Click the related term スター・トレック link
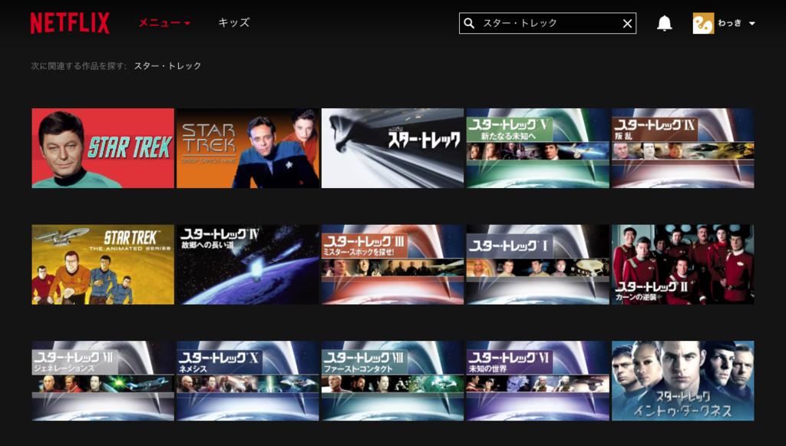Image resolution: width=786 pixels, height=446 pixels. click(167, 66)
